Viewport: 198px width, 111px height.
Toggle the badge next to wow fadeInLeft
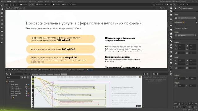tap(26, 91)
